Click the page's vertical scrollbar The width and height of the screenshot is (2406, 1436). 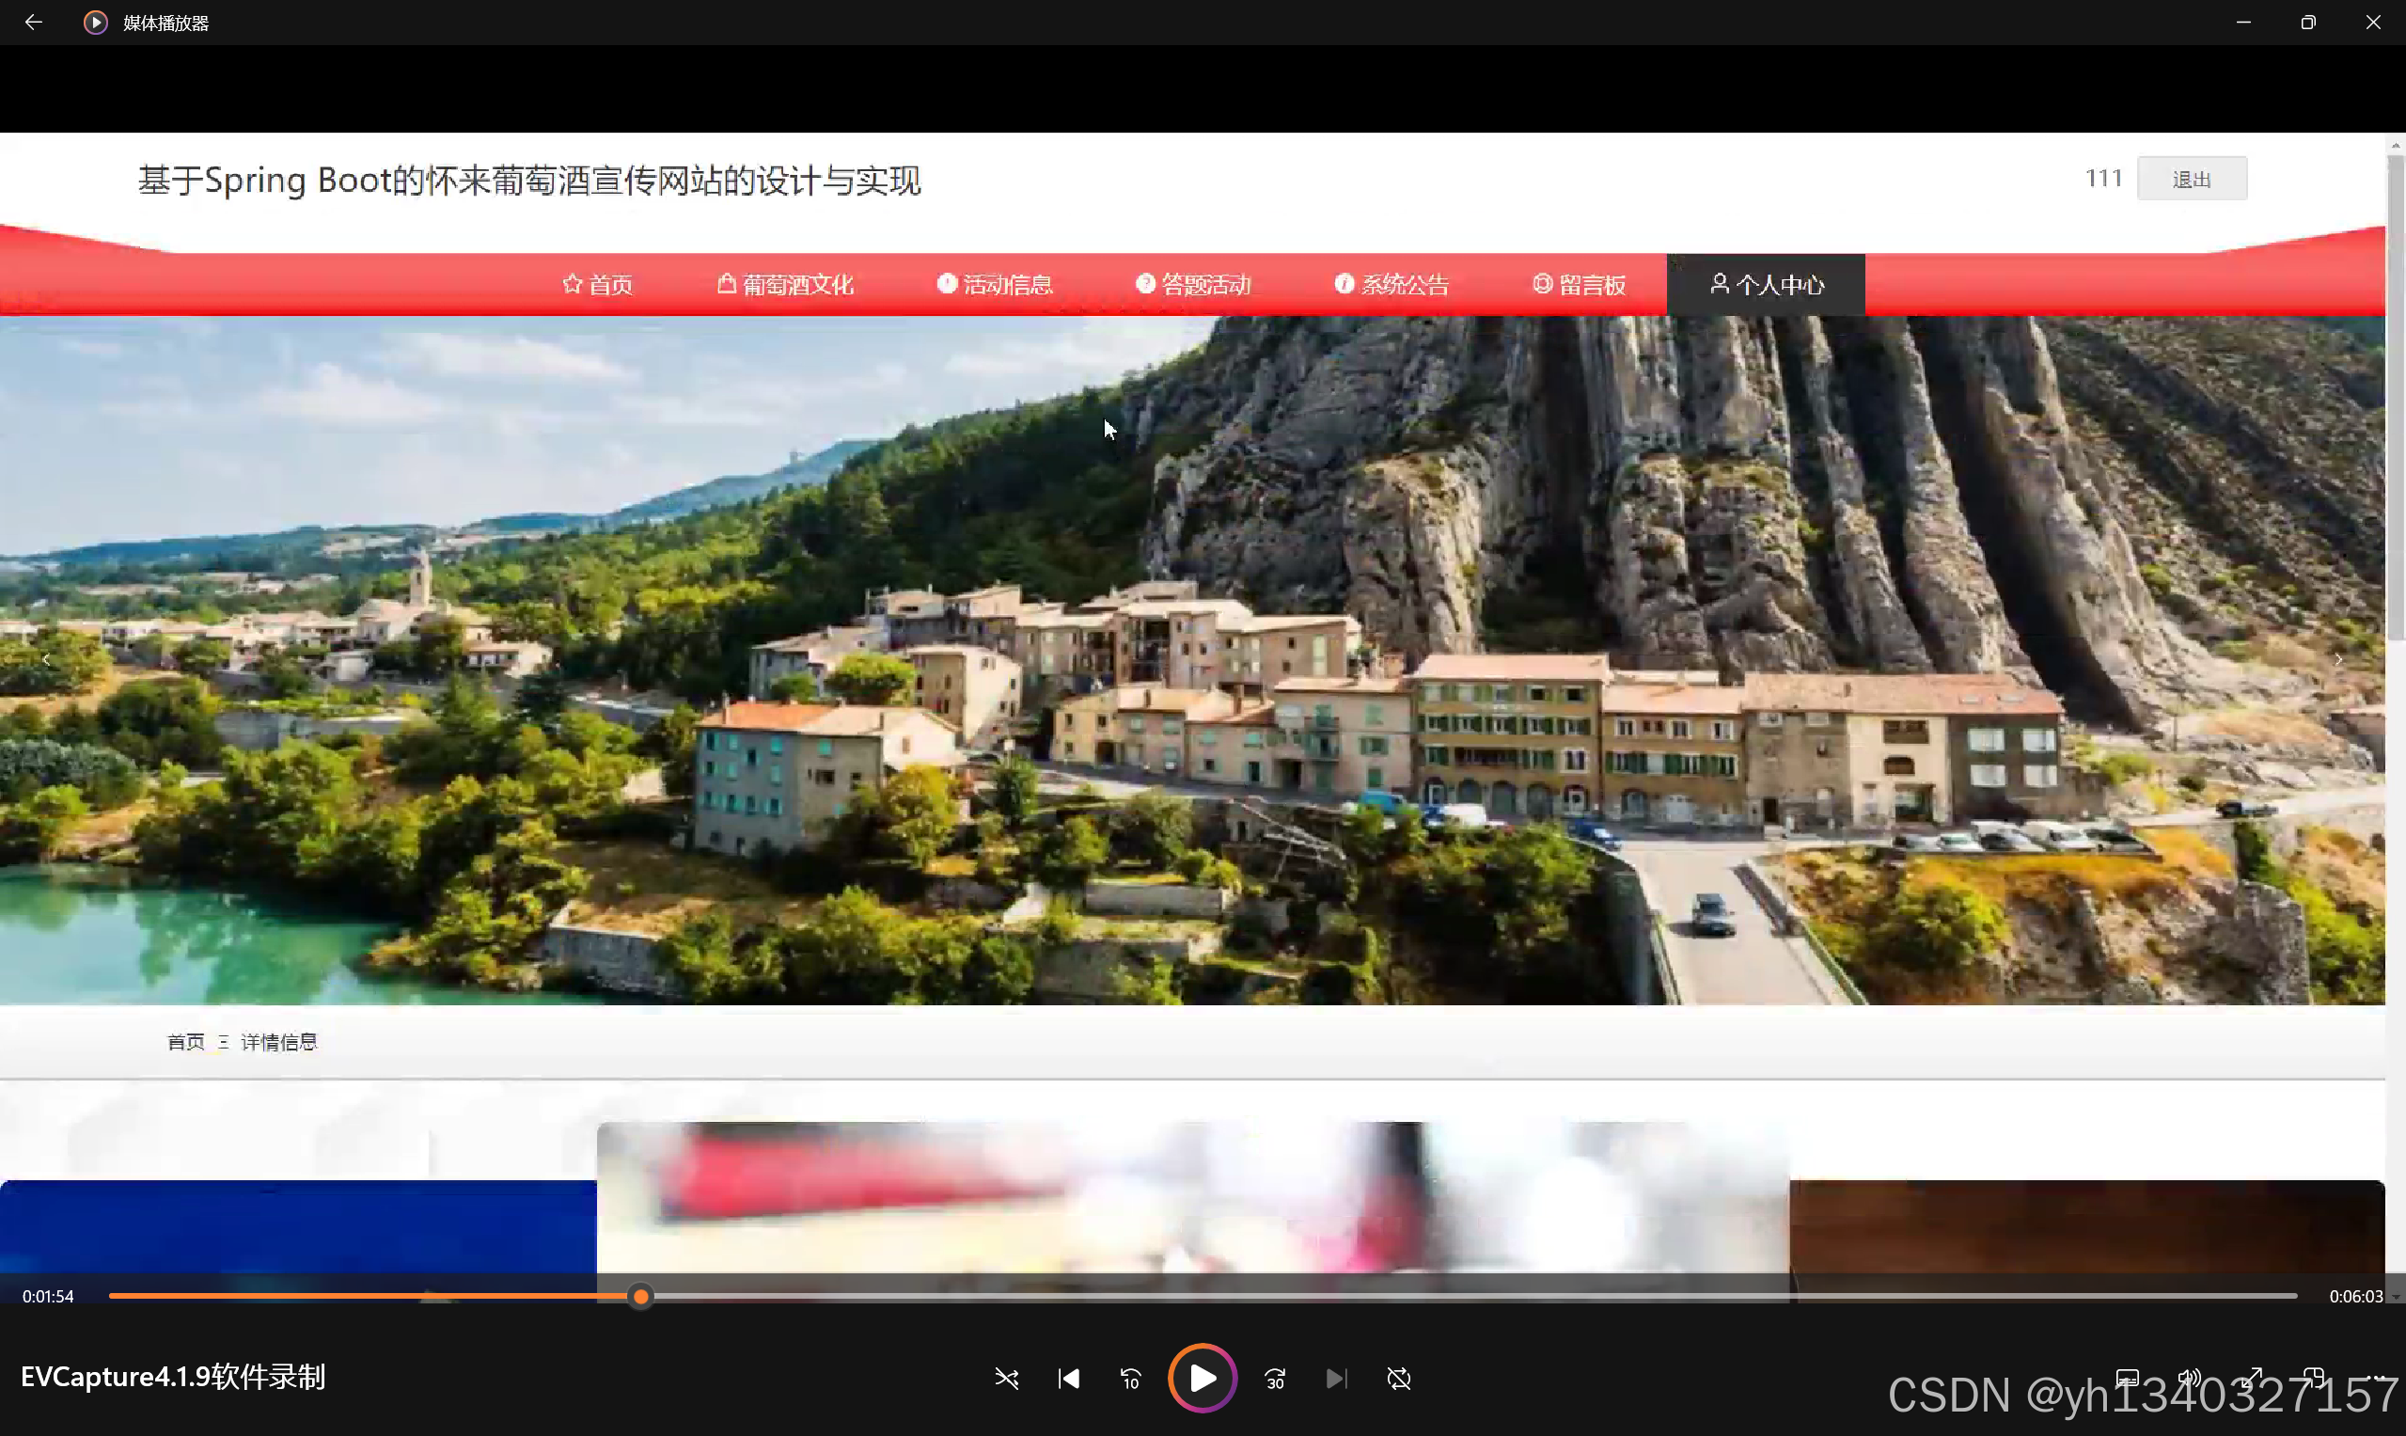2396,397
